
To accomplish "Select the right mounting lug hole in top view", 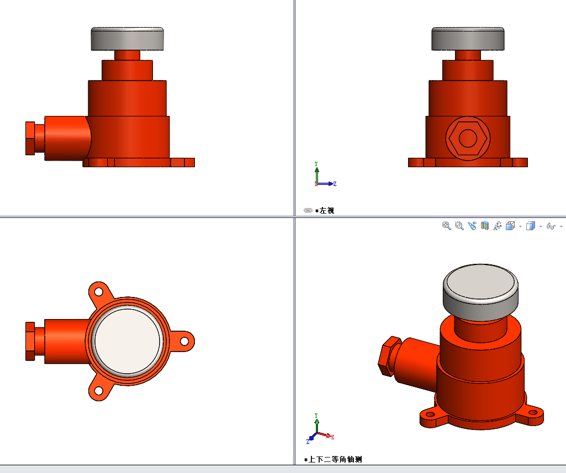I will 184,341.
